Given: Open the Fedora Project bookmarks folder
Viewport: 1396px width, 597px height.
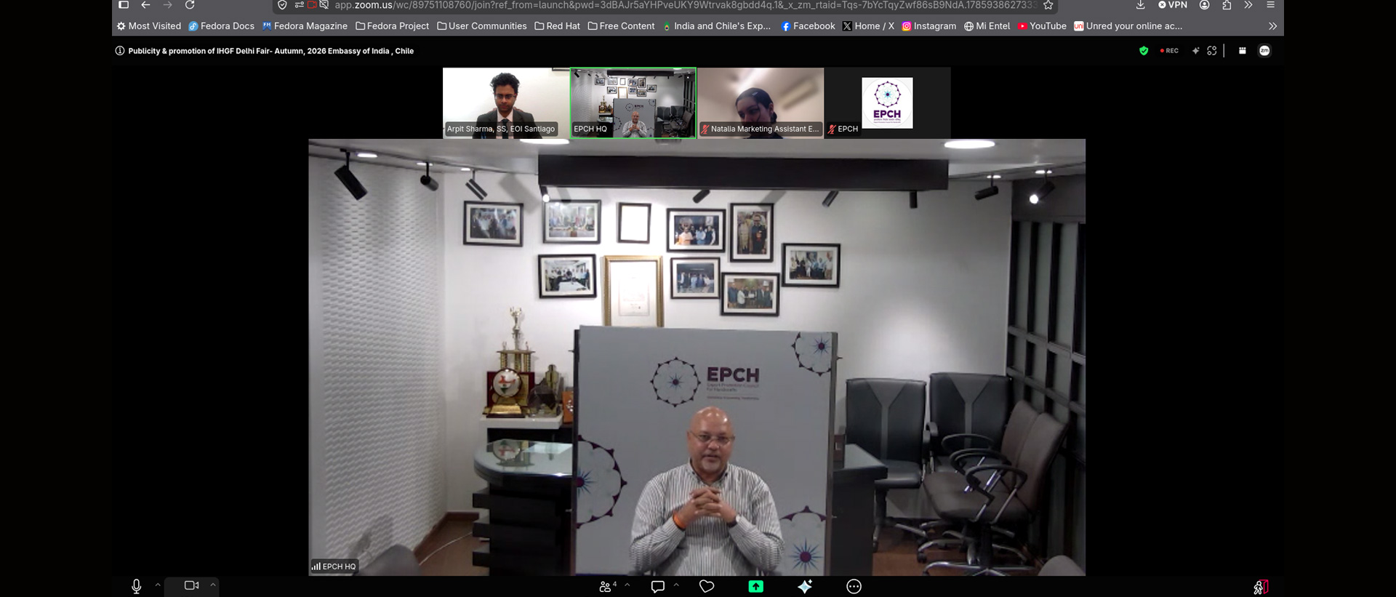Looking at the screenshot, I should point(393,26).
